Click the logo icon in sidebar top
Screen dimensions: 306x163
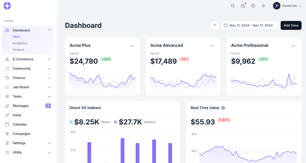[7, 6]
